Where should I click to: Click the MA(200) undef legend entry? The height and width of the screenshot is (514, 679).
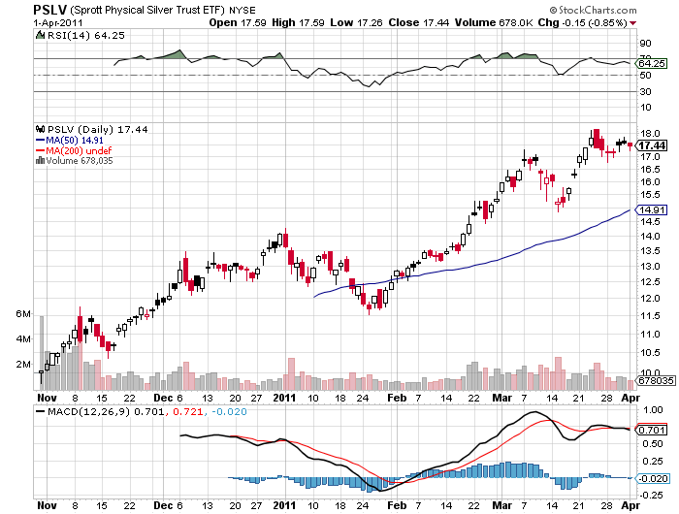(79, 150)
